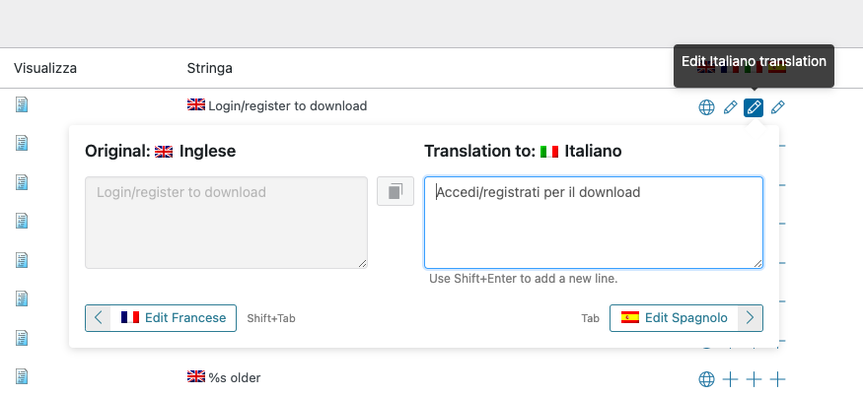863x396 pixels.
Task: Open view document icon for Login/register row
Action: [22, 104]
